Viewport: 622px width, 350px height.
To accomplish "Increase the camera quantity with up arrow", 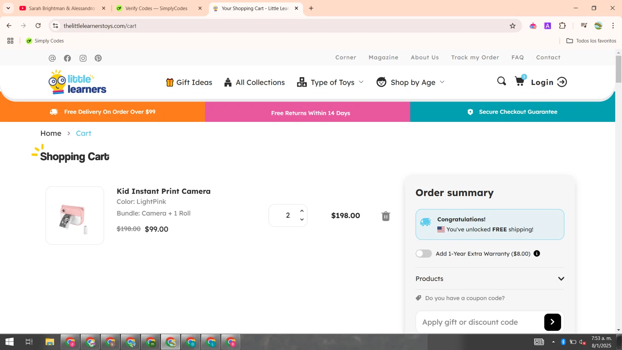I will click(302, 211).
